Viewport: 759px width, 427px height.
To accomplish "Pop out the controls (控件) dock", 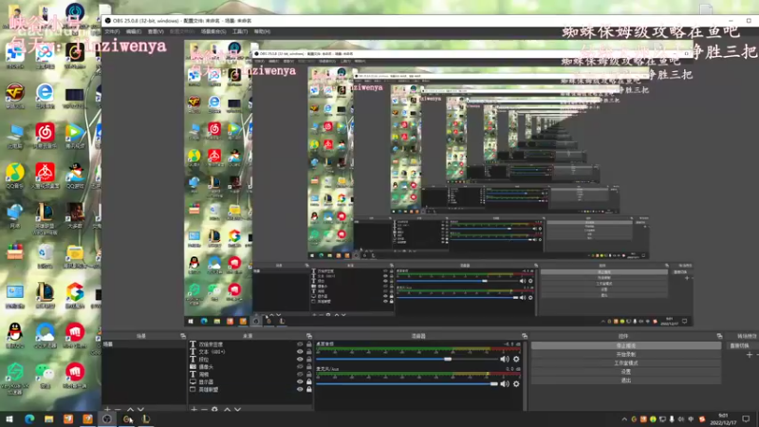I will click(x=719, y=336).
